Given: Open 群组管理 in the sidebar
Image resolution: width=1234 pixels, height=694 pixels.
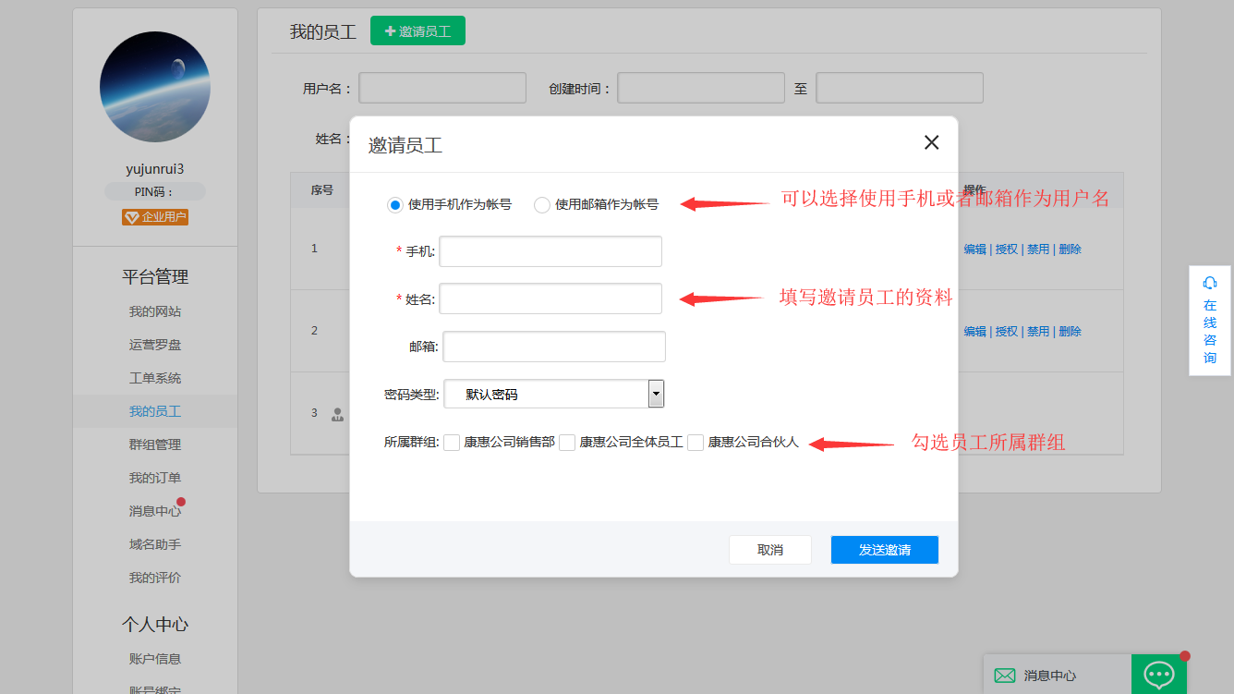Looking at the screenshot, I should [155, 444].
